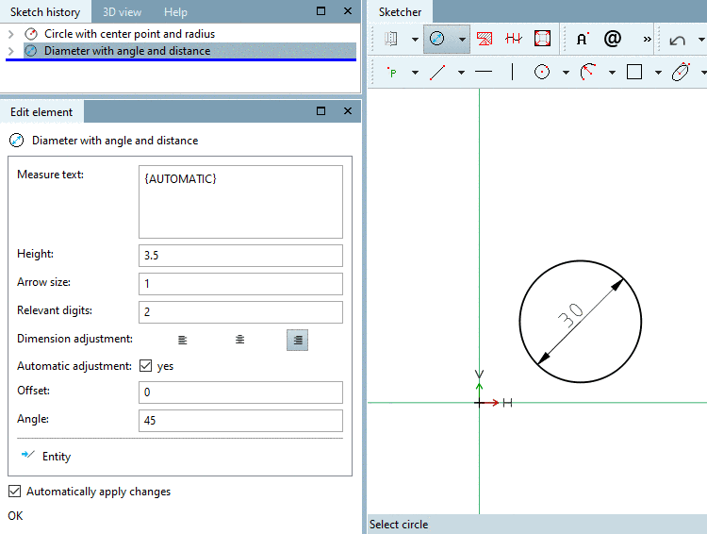Screen dimensions: 707x534
Task: Click into the Angle input field
Action: click(x=240, y=421)
